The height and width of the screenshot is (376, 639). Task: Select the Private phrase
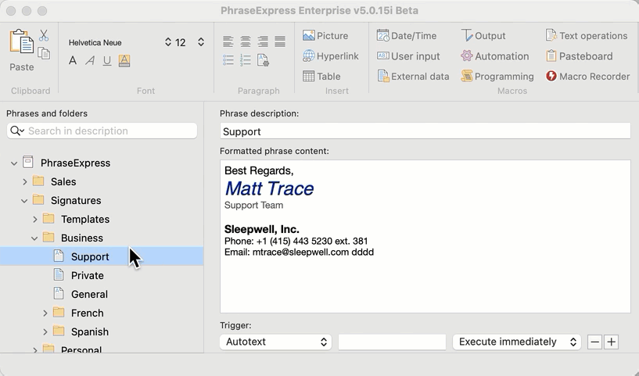(x=88, y=275)
